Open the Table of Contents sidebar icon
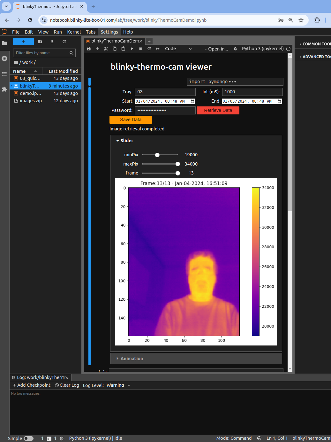 (x=4, y=74)
